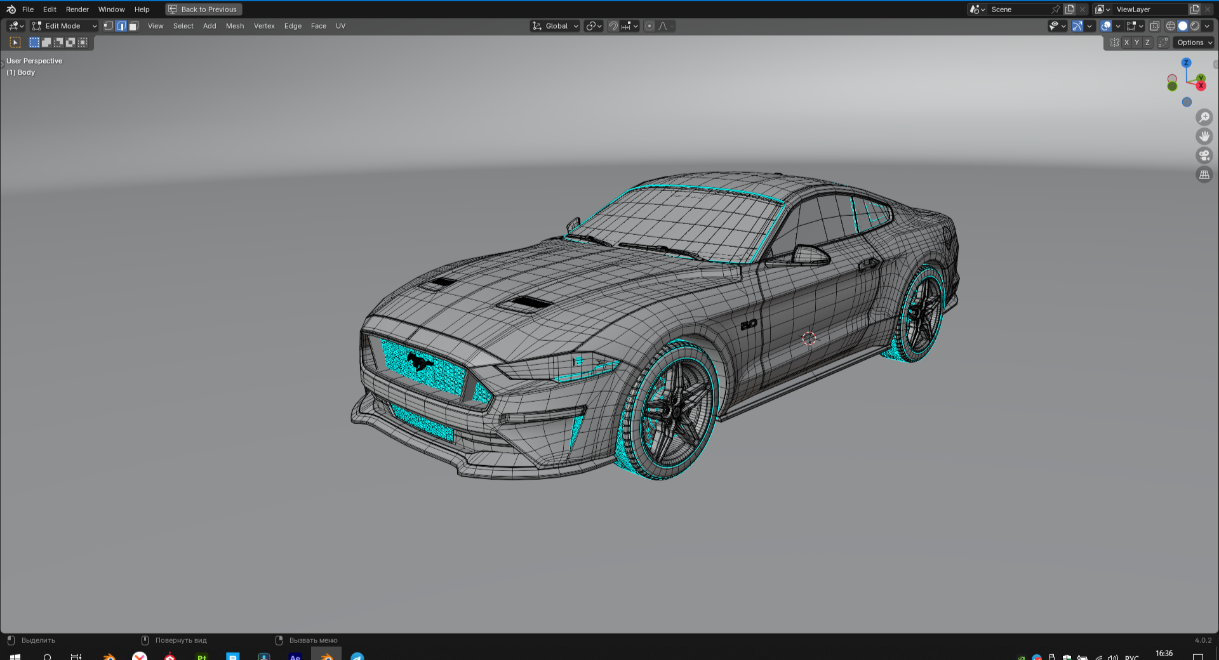1219x660 pixels.
Task: Open the Edit Mode dropdown
Action: click(64, 26)
